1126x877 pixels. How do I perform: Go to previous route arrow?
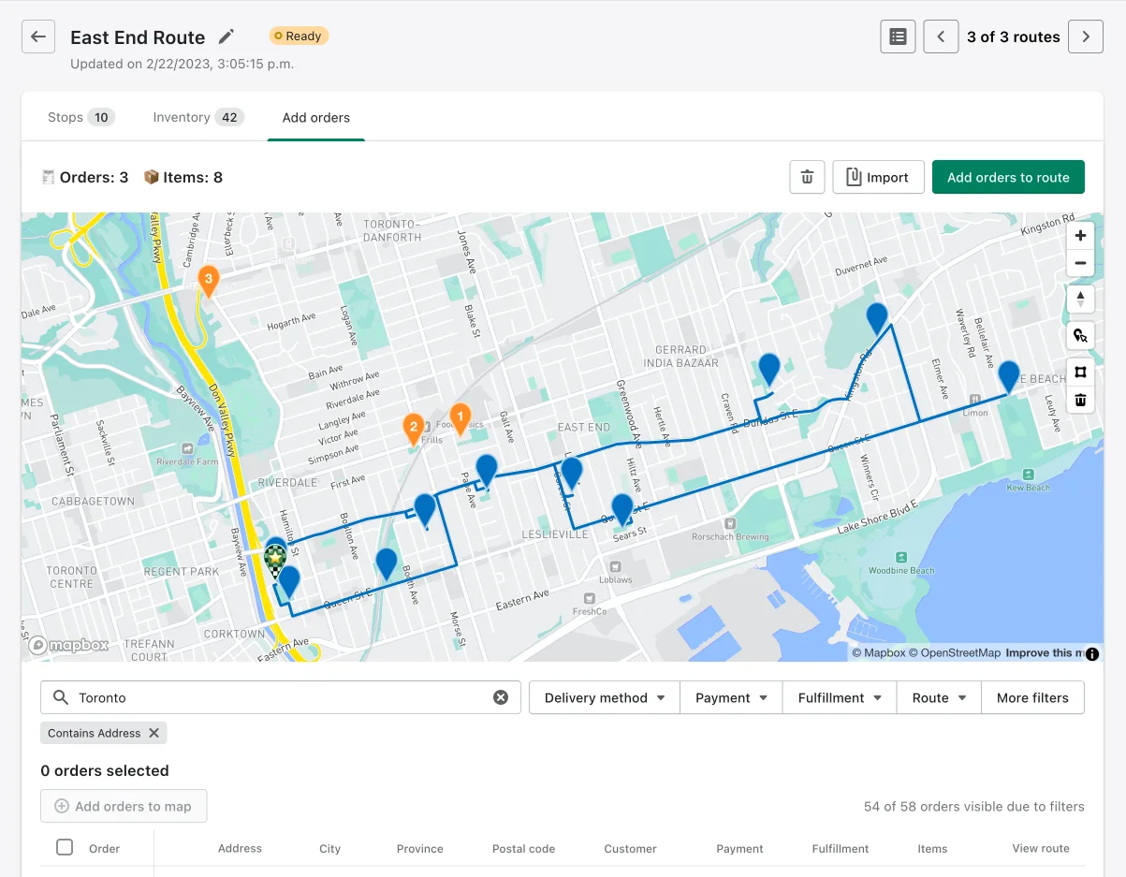941,37
